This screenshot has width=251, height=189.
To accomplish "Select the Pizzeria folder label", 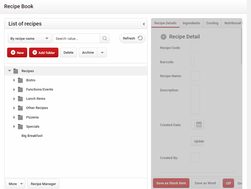I will tap(32, 117).
